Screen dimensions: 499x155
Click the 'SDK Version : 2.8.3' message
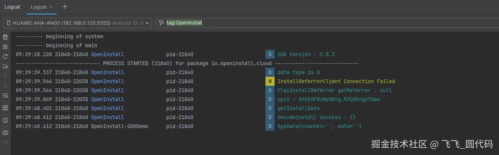pos(306,54)
